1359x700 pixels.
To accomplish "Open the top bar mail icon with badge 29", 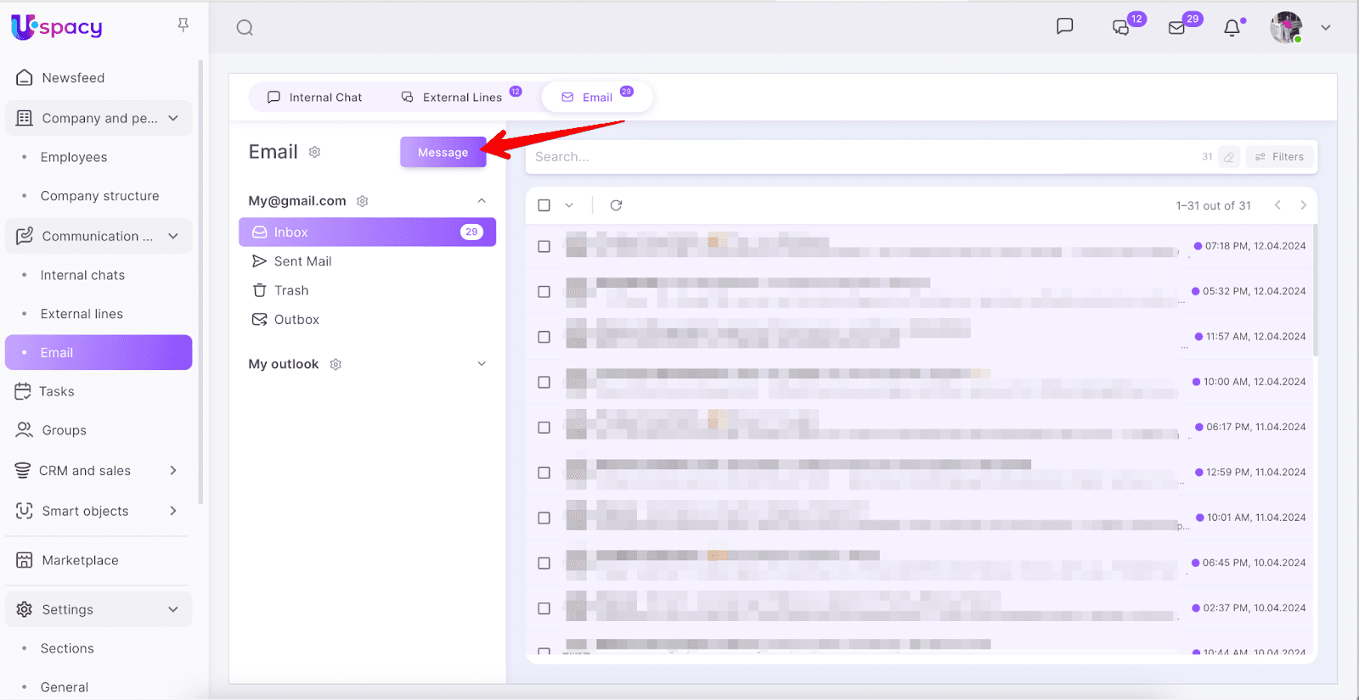I will click(1176, 28).
